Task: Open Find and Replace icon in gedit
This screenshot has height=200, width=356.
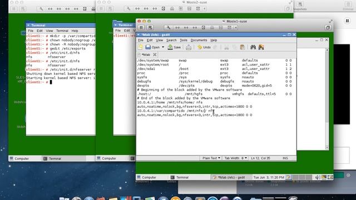Action: (x=261, y=47)
